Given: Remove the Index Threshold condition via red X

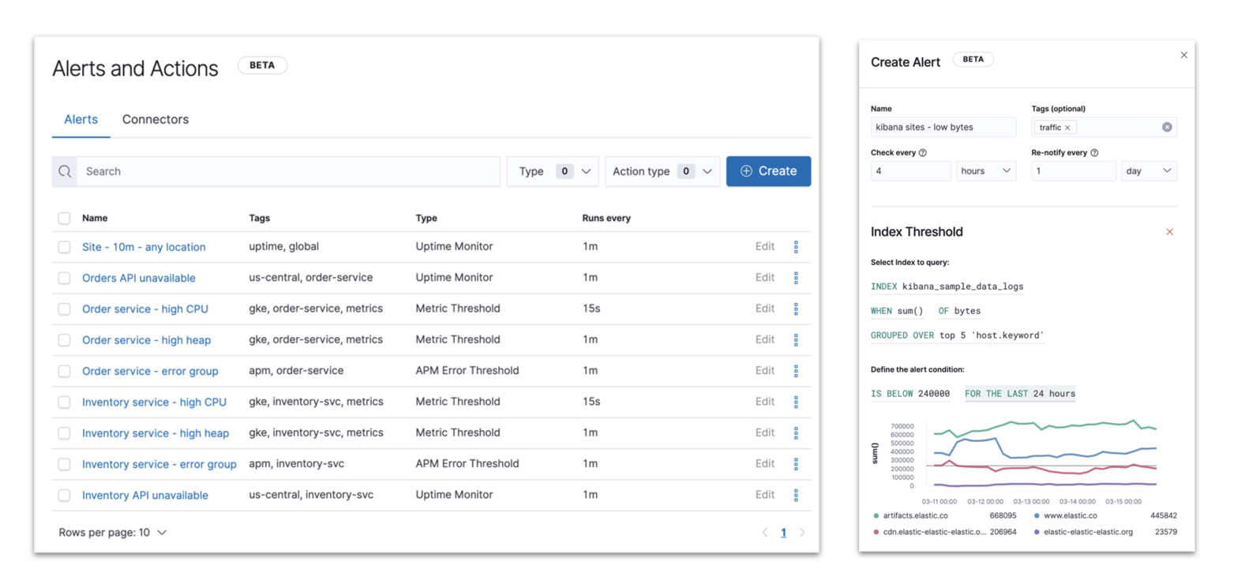Looking at the screenshot, I should click(1169, 231).
